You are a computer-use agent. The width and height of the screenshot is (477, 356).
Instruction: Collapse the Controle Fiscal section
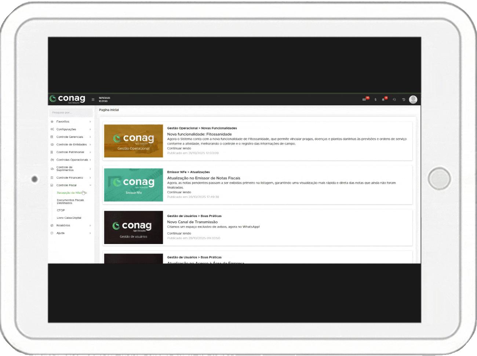pyautogui.click(x=70, y=185)
